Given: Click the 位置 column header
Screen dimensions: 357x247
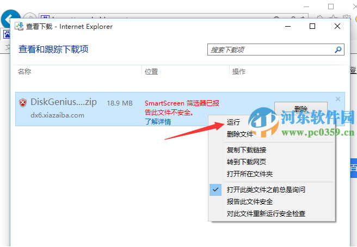Looking at the screenshot, I should [151, 72].
